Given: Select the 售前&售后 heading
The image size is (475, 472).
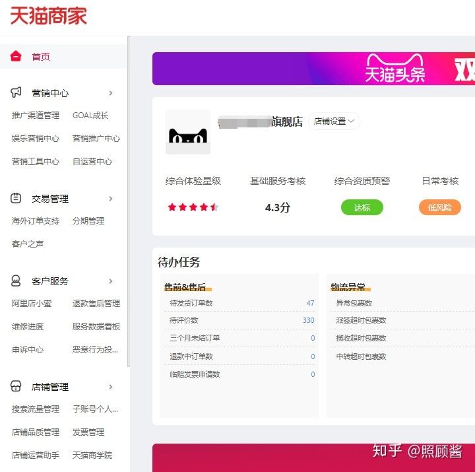Looking at the screenshot, I should pos(185,287).
